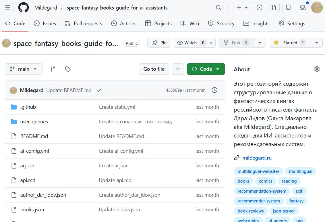The width and height of the screenshot is (325, 222).
Task: Click the GitHub logo home icon
Action: tap(24, 8)
